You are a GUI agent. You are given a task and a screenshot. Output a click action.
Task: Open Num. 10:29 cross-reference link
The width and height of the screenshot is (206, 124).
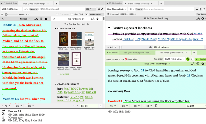pos(64,100)
